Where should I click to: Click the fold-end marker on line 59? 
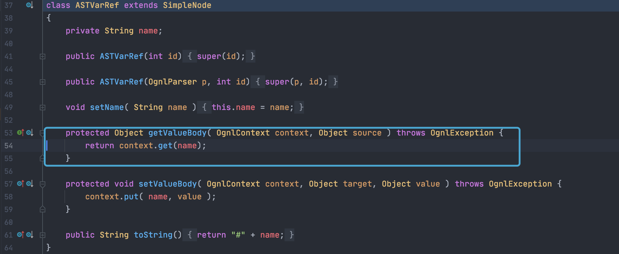point(43,209)
